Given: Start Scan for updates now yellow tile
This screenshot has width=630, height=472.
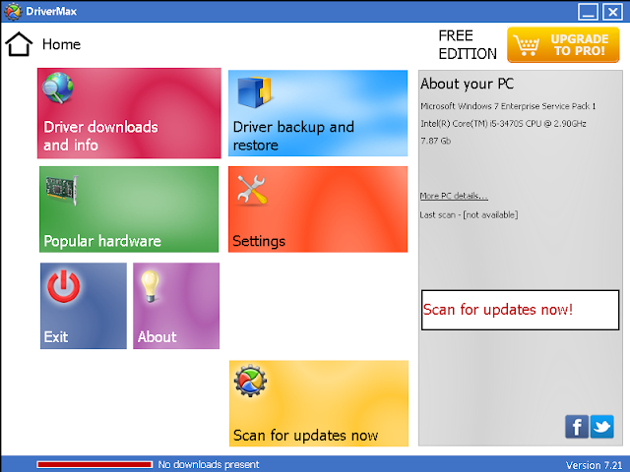Looking at the screenshot, I should point(319,403).
